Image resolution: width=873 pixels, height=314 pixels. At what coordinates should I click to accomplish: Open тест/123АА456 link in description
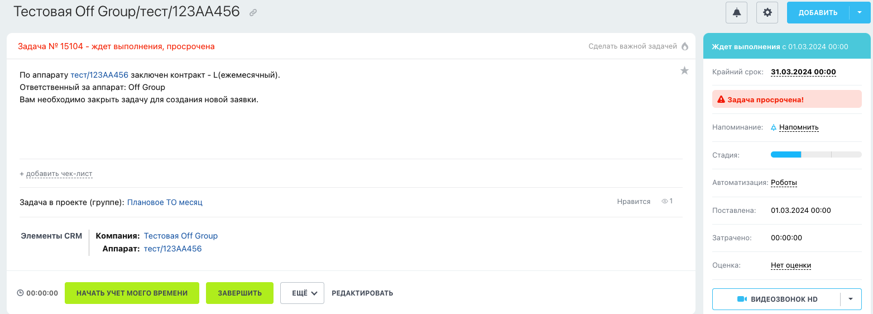[99, 74]
